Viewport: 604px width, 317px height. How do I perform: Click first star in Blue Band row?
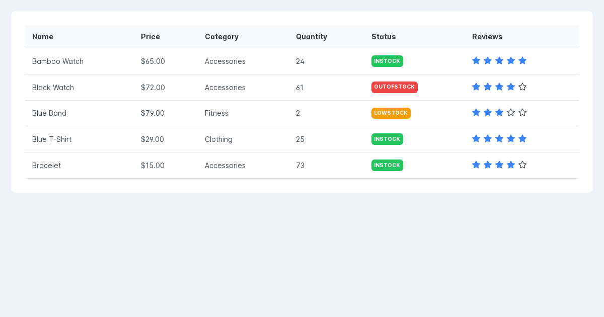tap(476, 113)
